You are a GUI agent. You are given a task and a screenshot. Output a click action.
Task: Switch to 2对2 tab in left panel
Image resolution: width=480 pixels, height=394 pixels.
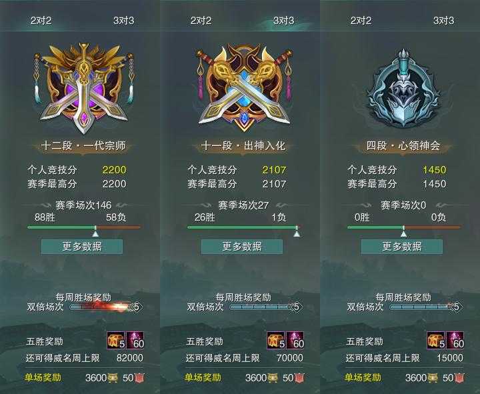pyautogui.click(x=41, y=21)
